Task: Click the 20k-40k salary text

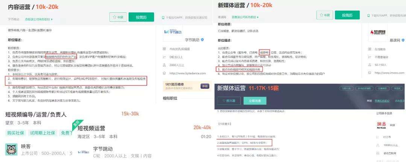Action: [x=202, y=127]
